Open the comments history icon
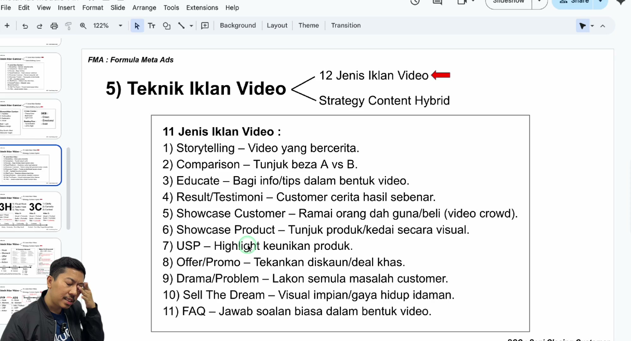This screenshot has width=631, height=341. (x=437, y=2)
